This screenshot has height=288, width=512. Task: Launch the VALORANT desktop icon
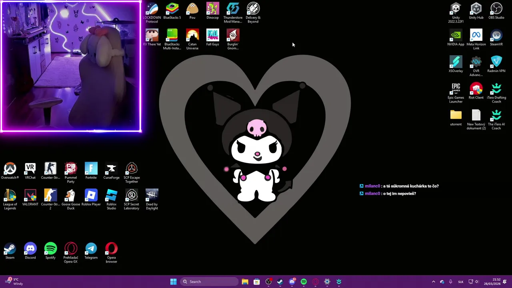(30, 198)
